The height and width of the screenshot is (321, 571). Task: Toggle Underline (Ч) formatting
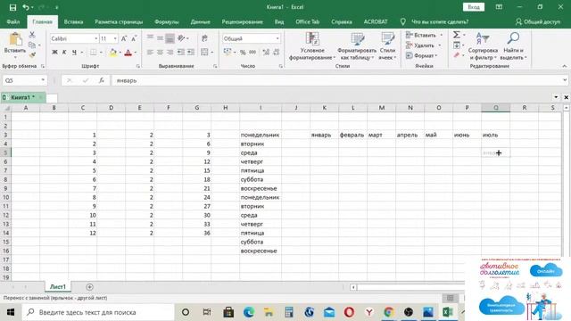click(x=74, y=53)
